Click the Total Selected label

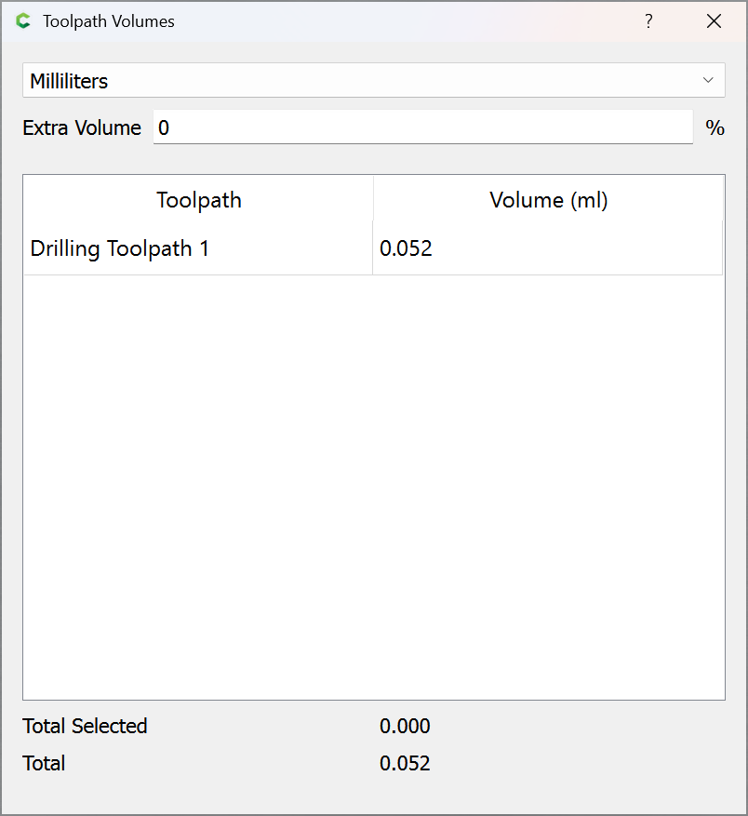85,726
